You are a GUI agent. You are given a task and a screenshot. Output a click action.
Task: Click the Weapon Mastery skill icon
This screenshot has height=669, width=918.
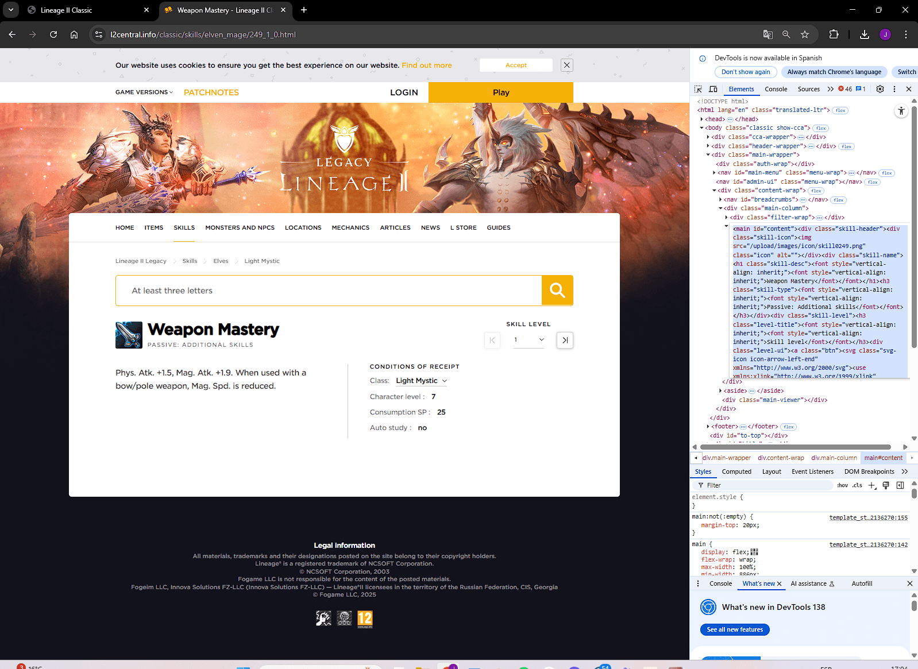click(129, 335)
